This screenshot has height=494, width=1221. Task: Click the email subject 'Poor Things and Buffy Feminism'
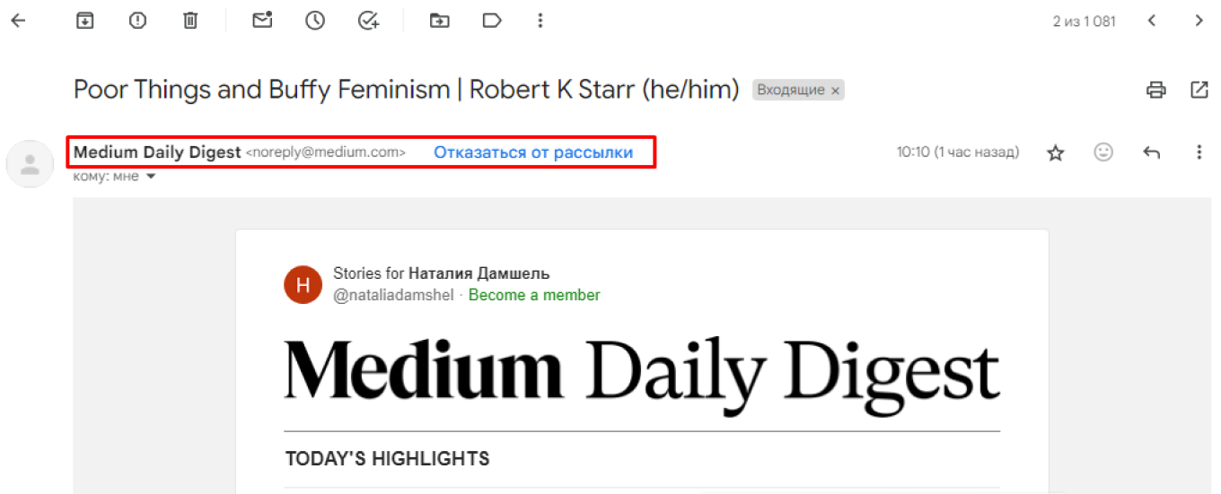[x=261, y=90]
